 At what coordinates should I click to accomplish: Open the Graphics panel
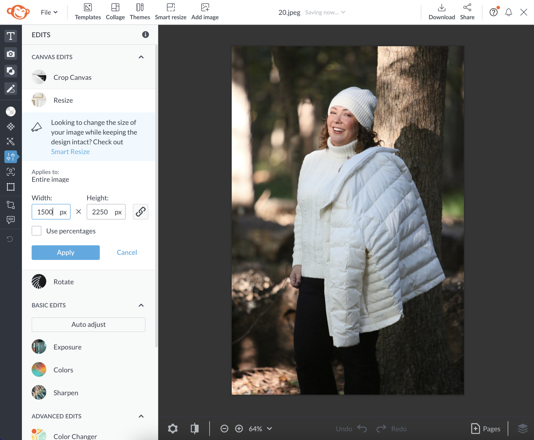point(11,71)
